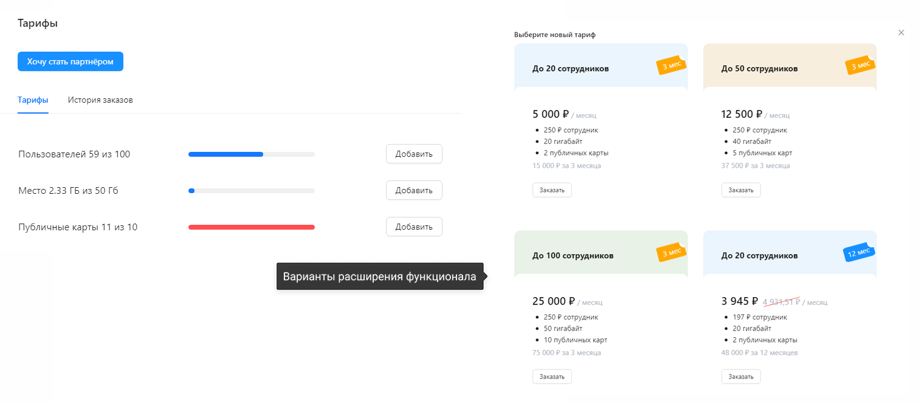Click the red public maps progress bar
919x404 pixels.
252,227
